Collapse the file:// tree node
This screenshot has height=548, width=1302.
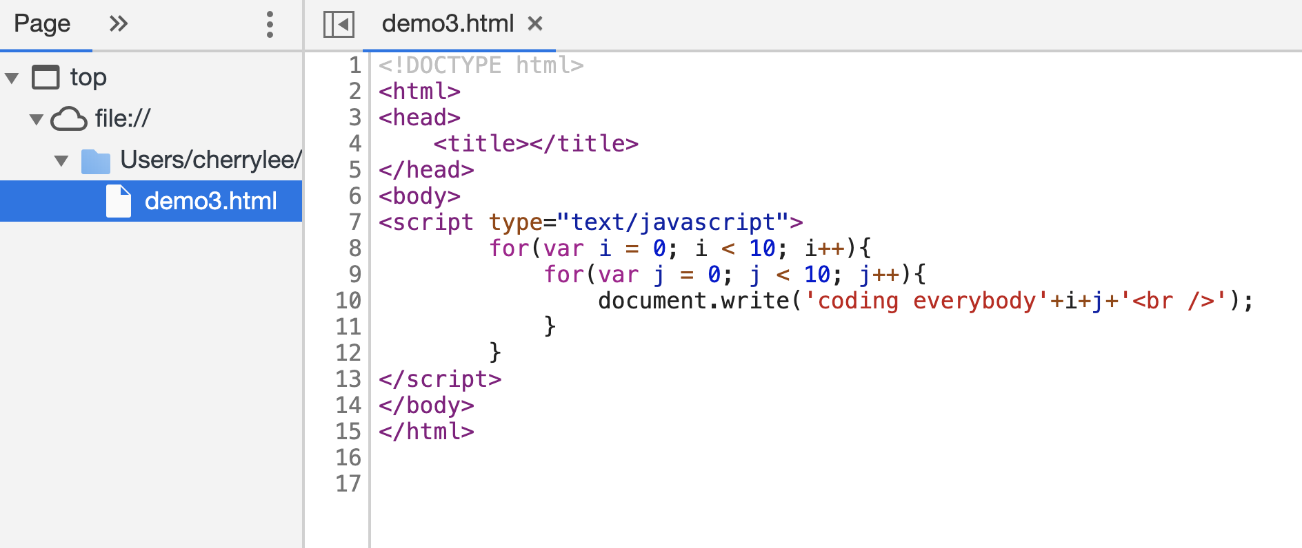click(x=37, y=119)
